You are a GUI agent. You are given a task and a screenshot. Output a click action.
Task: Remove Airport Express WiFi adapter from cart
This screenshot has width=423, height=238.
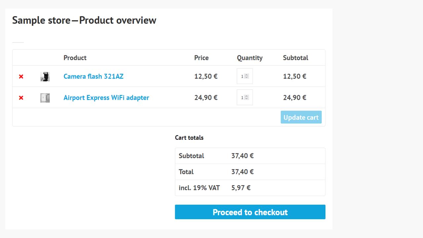coord(21,98)
